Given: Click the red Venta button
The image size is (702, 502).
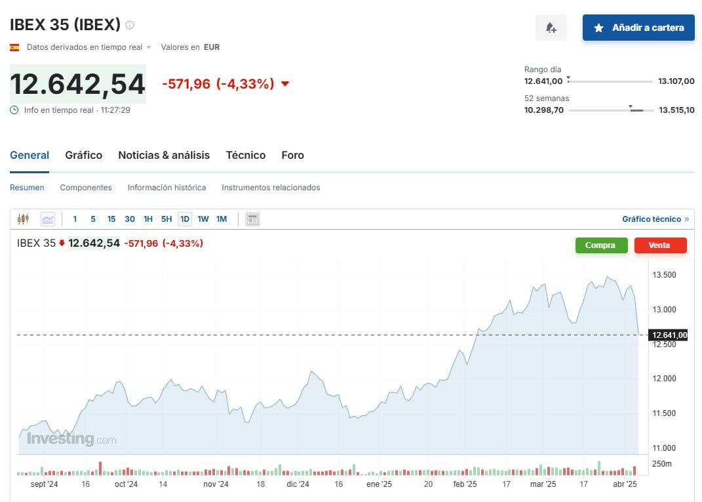Looking at the screenshot, I should (660, 245).
